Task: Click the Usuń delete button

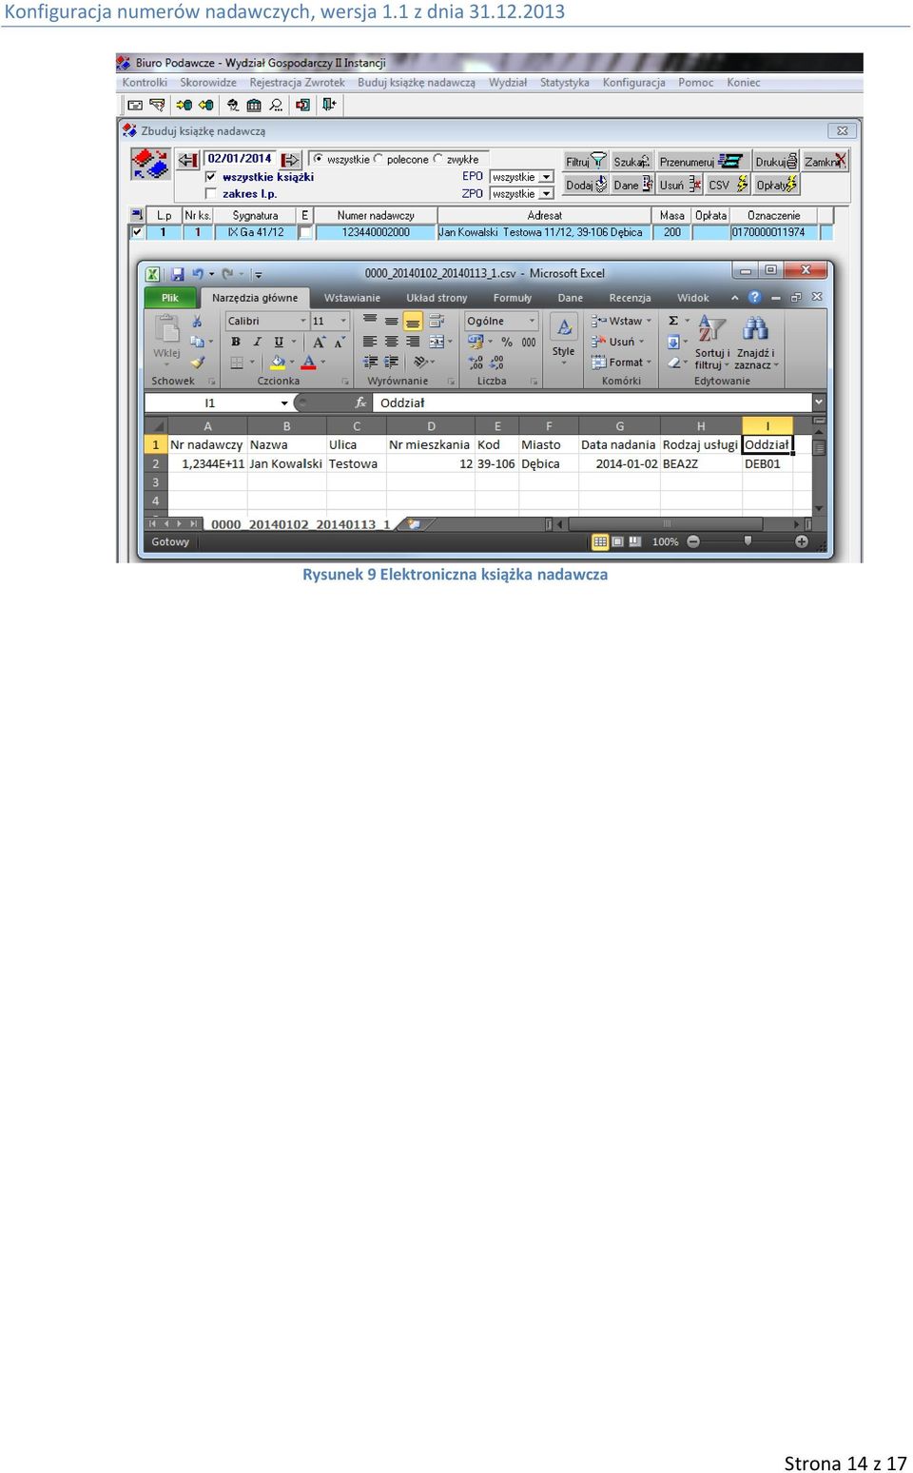Action: [x=679, y=185]
